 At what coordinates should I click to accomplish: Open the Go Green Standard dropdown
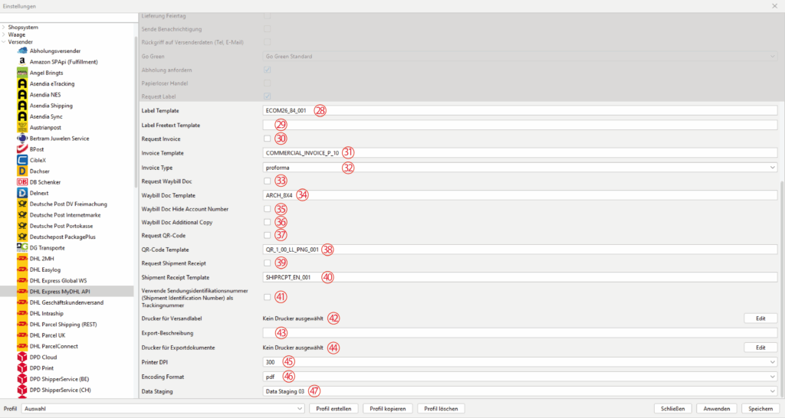tap(520, 57)
